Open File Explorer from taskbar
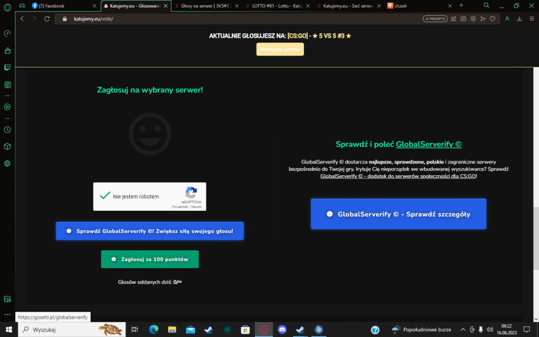This screenshot has height=337, width=539. tap(172, 329)
